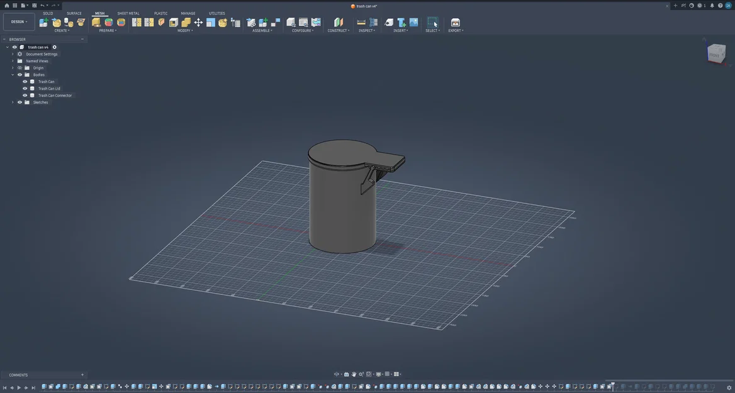Click the activate radio button beside trash can v4

(x=54, y=47)
